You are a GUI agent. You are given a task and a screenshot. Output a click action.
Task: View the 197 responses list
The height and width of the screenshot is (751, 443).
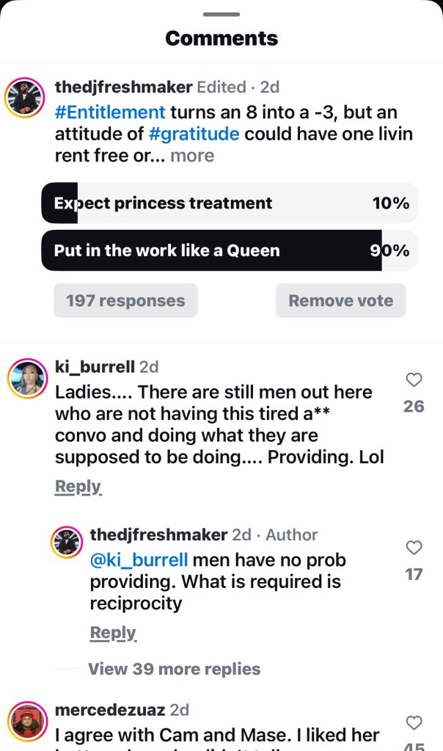125,300
